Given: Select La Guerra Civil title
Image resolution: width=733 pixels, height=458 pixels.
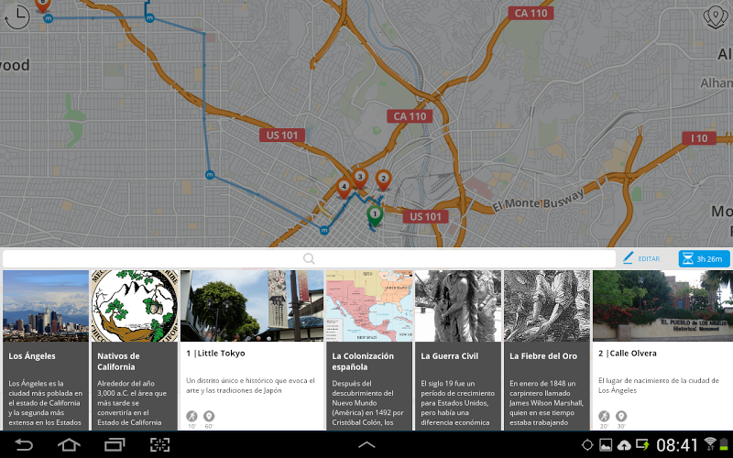Looking at the screenshot, I should coord(449,356).
